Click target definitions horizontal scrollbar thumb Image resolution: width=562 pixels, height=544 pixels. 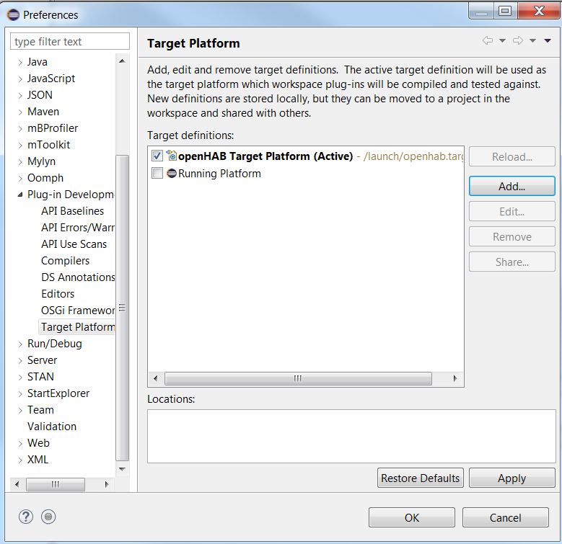click(298, 378)
